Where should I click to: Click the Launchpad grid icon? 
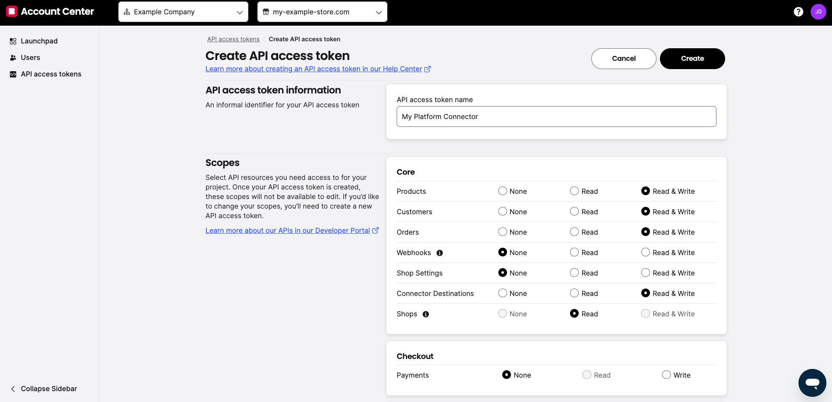pyautogui.click(x=13, y=41)
